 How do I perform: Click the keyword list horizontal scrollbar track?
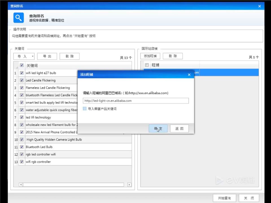73,185
